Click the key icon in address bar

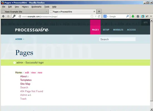pyautogui.click(x=14, y=16)
